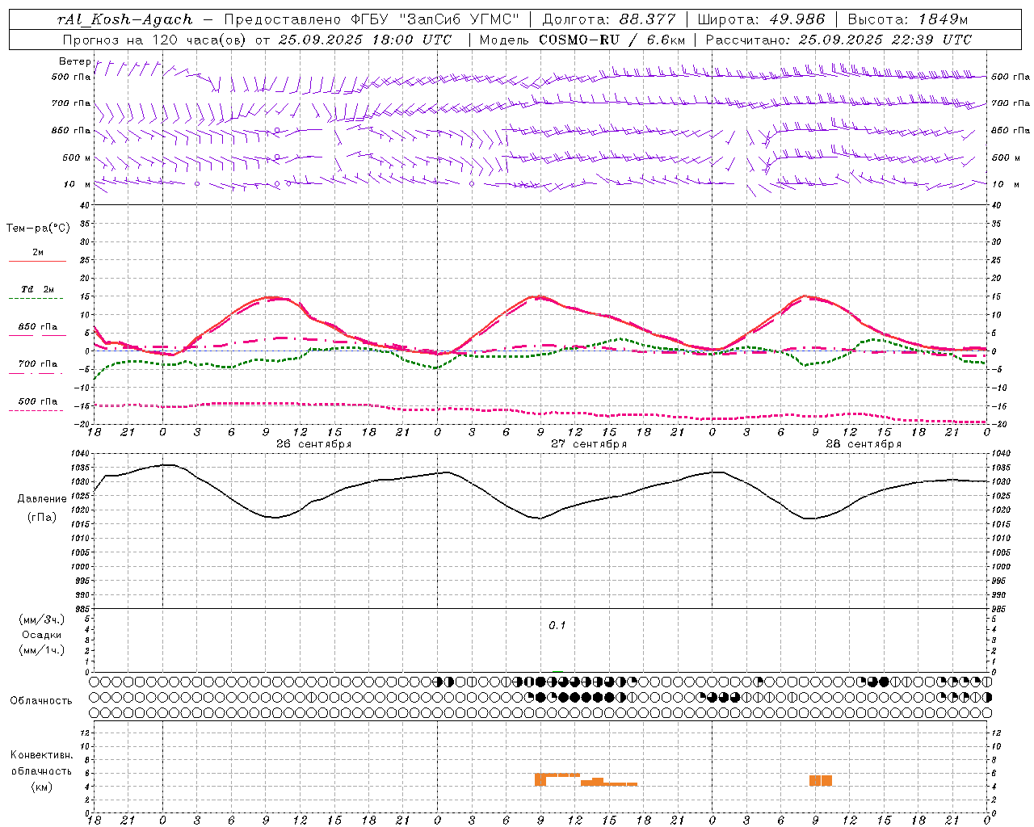This screenshot has width=1034, height=827.
Task: Click the 26 сентября date label
Action: point(313,444)
